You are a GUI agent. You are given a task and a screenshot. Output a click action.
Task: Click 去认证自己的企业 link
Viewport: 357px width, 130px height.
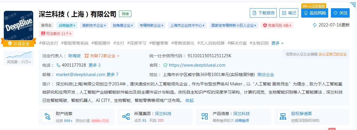[x=333, y=54]
